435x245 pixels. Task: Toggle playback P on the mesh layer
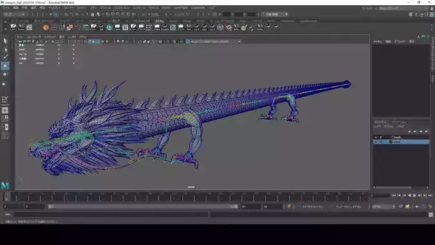pos(381,137)
